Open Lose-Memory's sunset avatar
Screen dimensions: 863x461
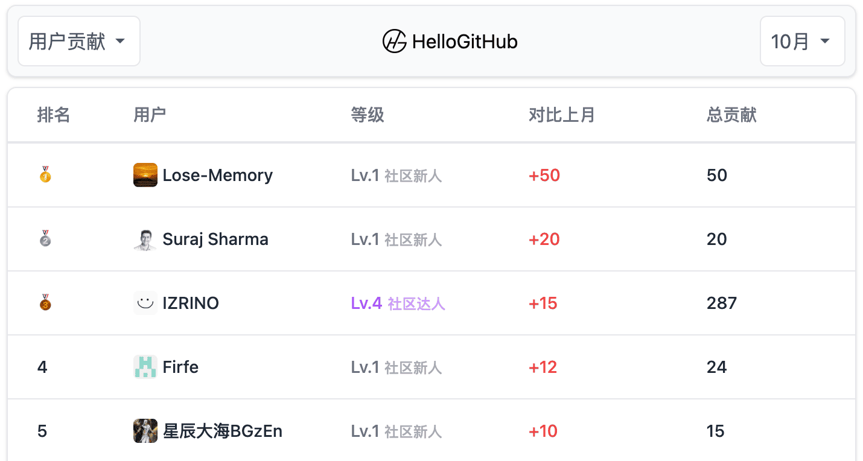[x=145, y=176]
